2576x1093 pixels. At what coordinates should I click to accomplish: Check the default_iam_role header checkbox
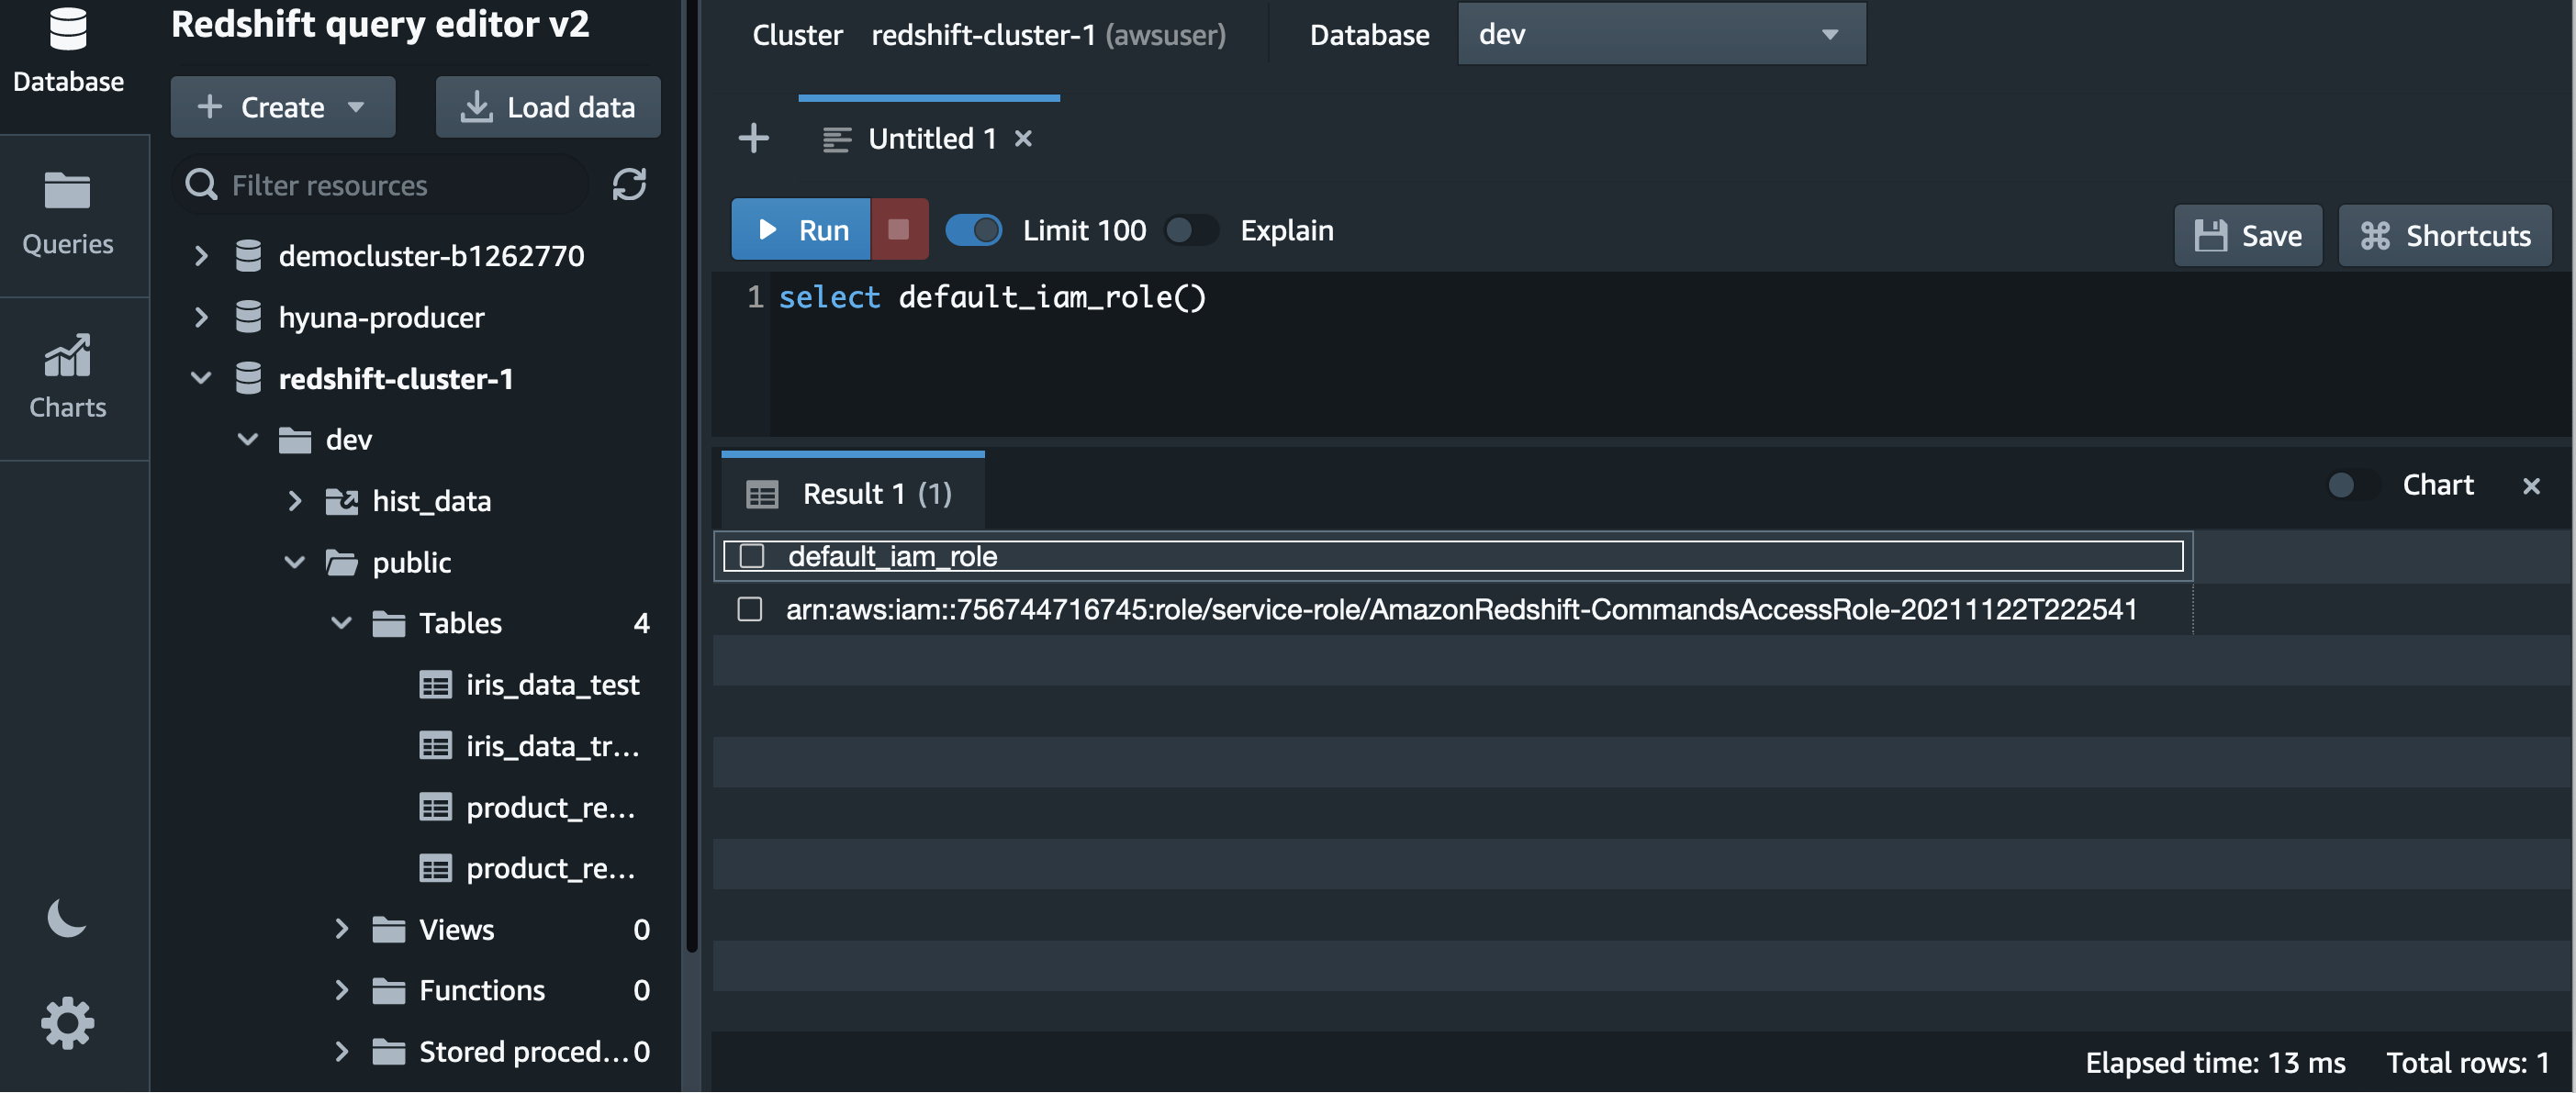(x=752, y=556)
